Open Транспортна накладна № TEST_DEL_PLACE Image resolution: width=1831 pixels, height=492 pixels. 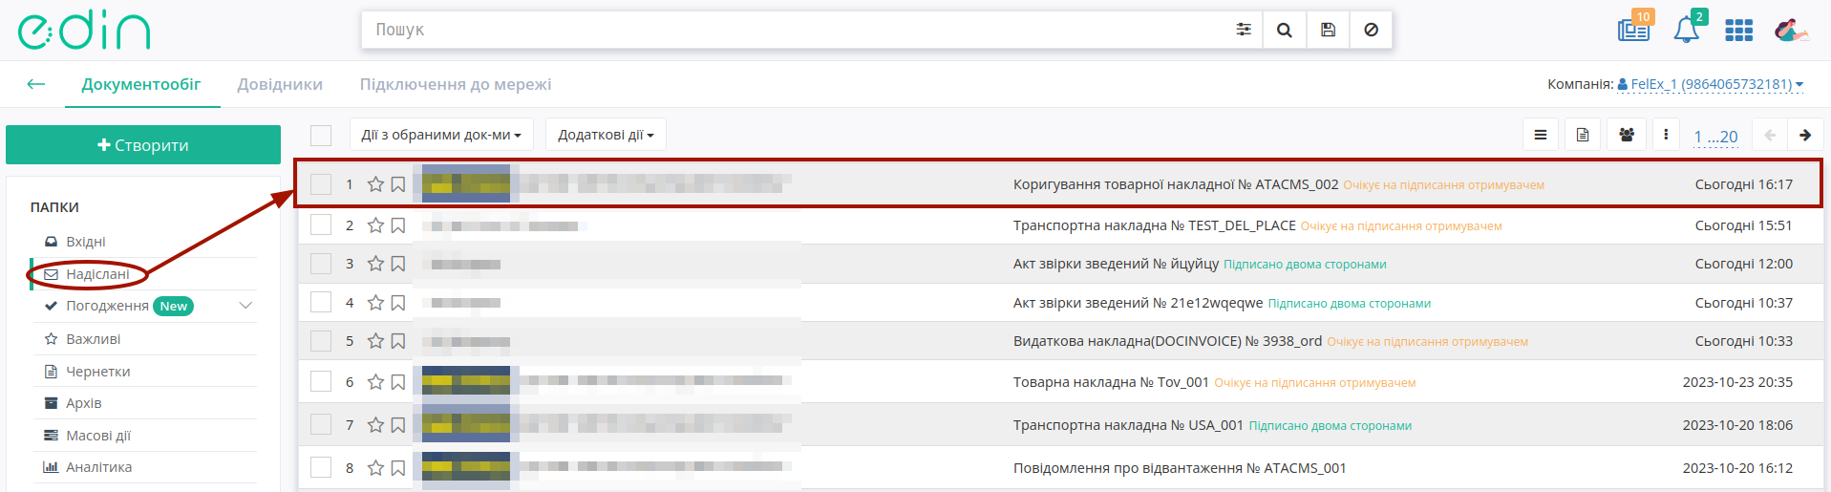click(1155, 225)
